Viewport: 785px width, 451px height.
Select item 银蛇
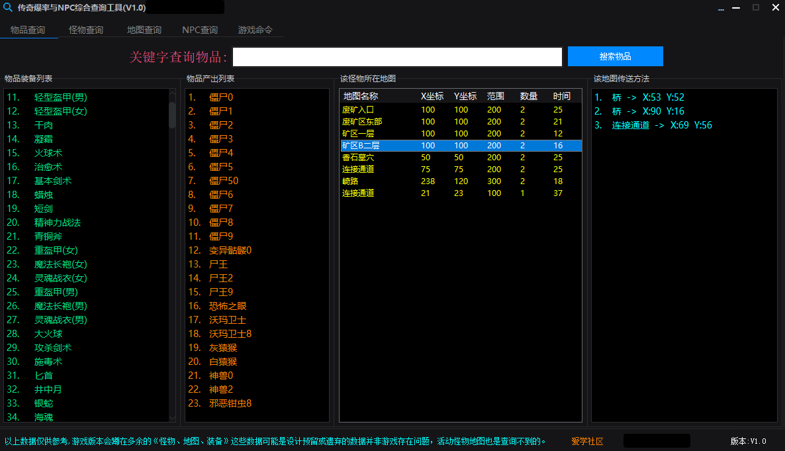coord(44,403)
